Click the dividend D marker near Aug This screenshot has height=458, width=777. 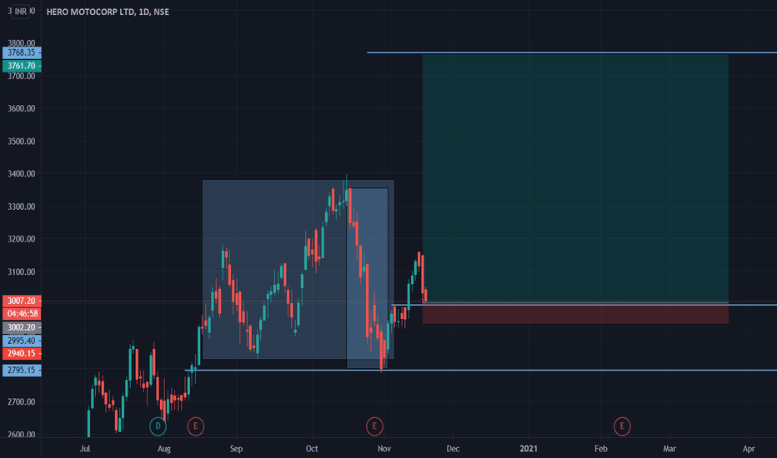tap(158, 426)
